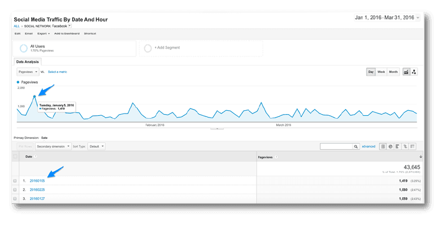Select the Percentage pie chart view icon

[390, 147]
